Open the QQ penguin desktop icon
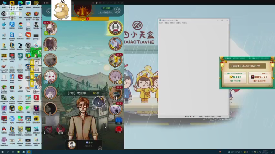 click(4, 130)
